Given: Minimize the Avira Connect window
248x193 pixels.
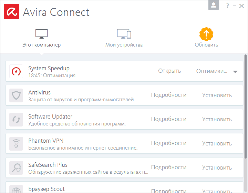Looking at the screenshot, I should pos(235,6).
